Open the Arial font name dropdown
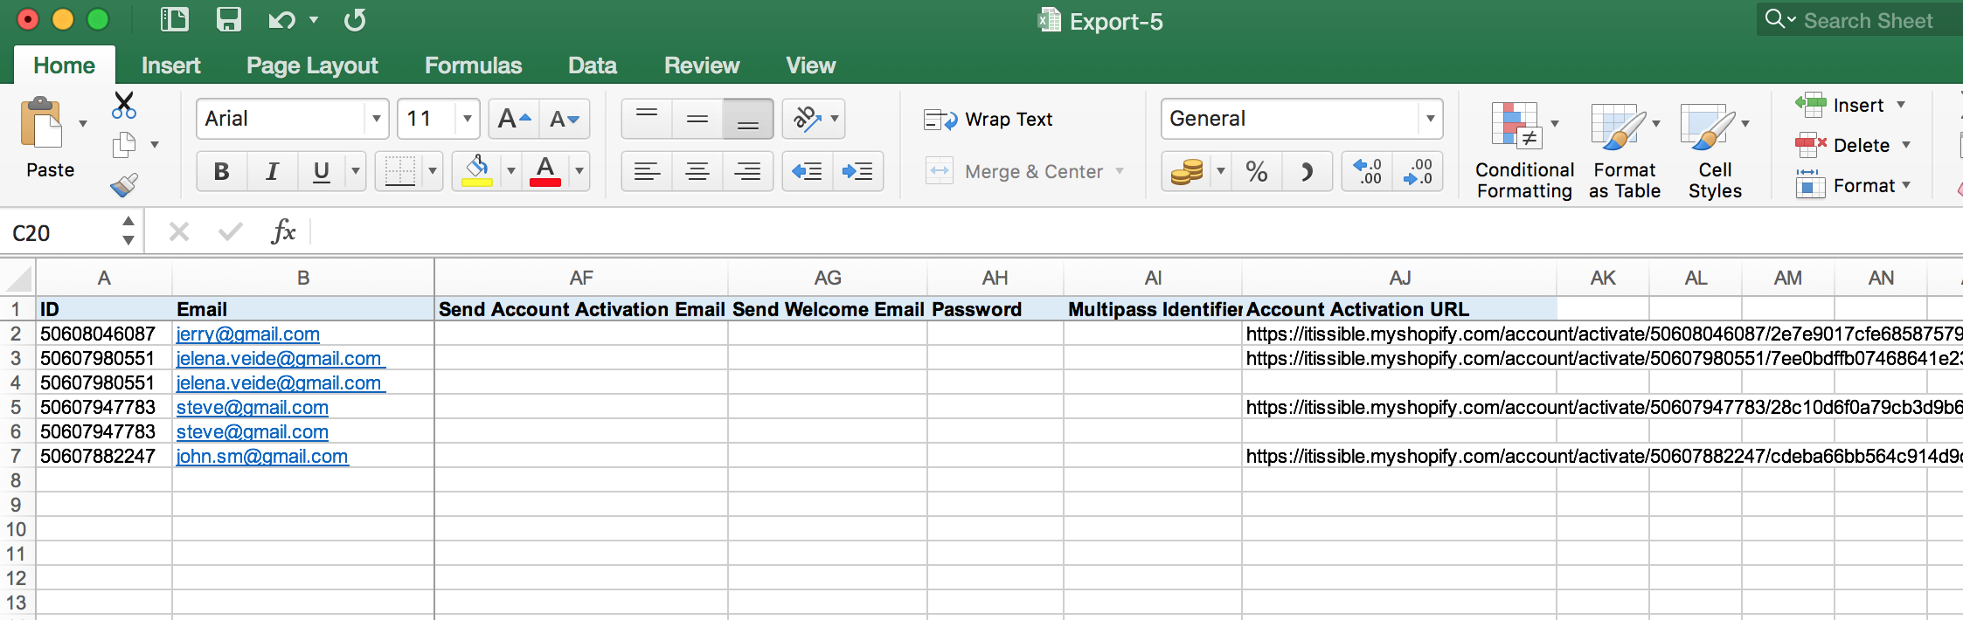 pos(376,119)
